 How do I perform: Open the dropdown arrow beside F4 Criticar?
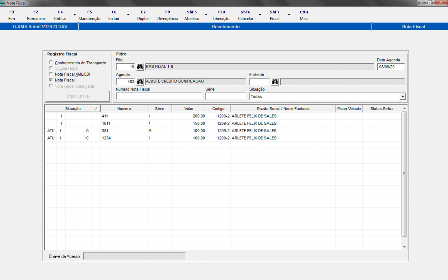(74, 15)
